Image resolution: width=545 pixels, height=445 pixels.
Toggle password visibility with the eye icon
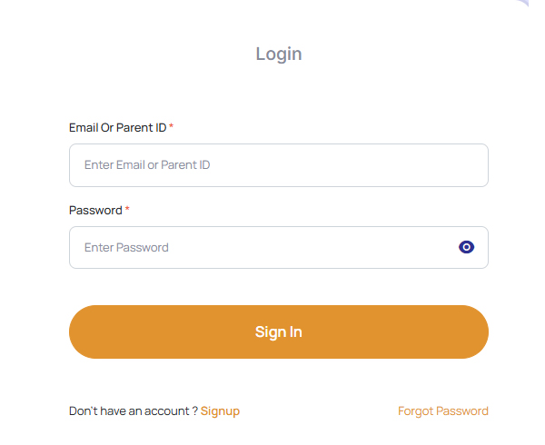coord(466,247)
